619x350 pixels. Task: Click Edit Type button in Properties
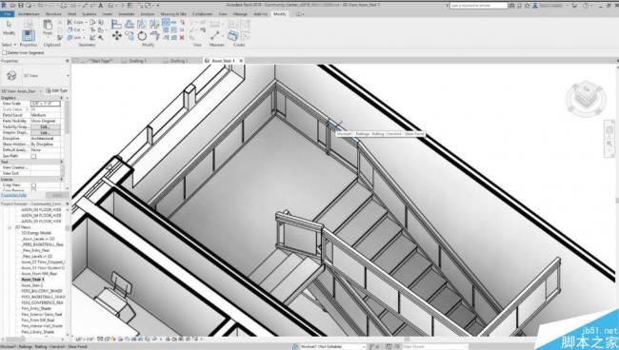click(x=57, y=90)
